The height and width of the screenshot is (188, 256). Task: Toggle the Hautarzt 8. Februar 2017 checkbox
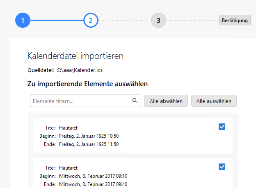(222, 166)
